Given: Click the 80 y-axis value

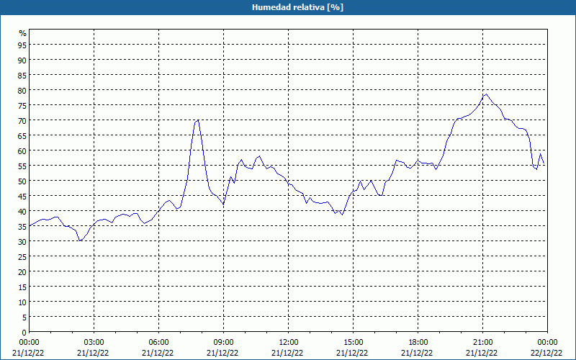Looking at the screenshot, I should (x=22, y=90).
